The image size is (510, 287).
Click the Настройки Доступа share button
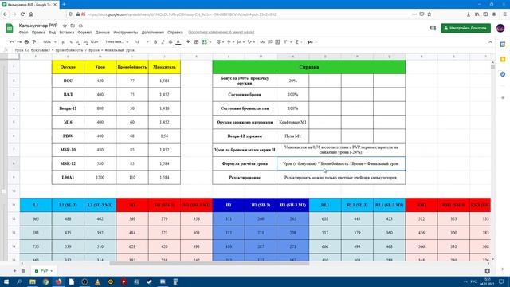pos(465,28)
